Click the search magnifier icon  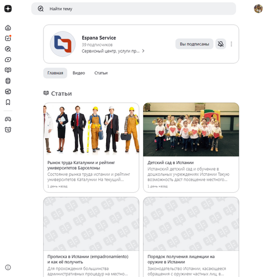click(x=41, y=9)
